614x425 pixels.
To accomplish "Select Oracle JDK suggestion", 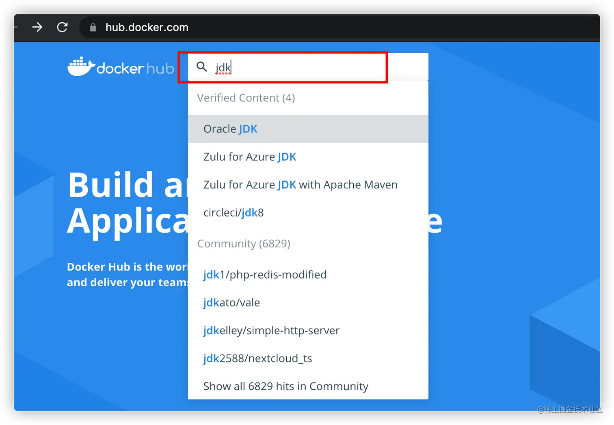I will click(308, 129).
